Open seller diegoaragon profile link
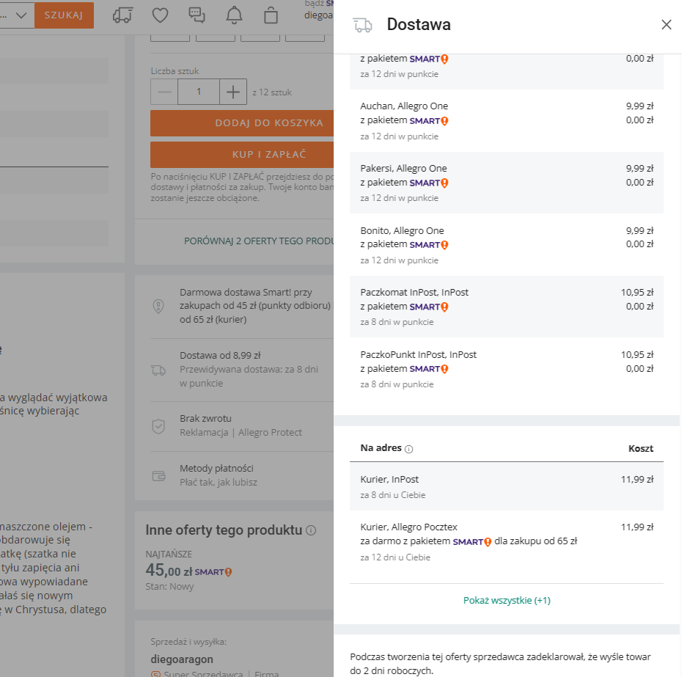Viewport: 682px width, 677px height. [180, 659]
